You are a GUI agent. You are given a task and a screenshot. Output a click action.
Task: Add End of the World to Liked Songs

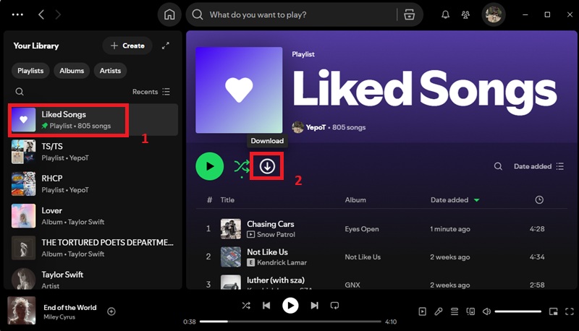(x=111, y=311)
